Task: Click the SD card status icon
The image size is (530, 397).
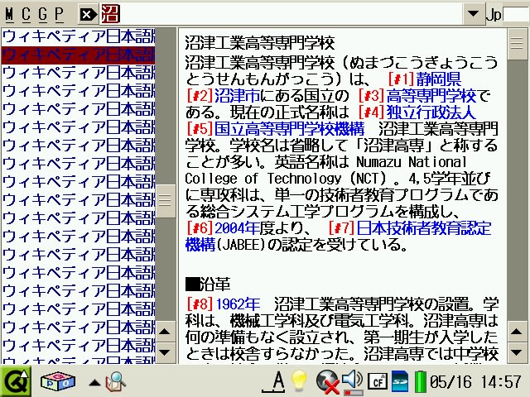Action: 400,382
